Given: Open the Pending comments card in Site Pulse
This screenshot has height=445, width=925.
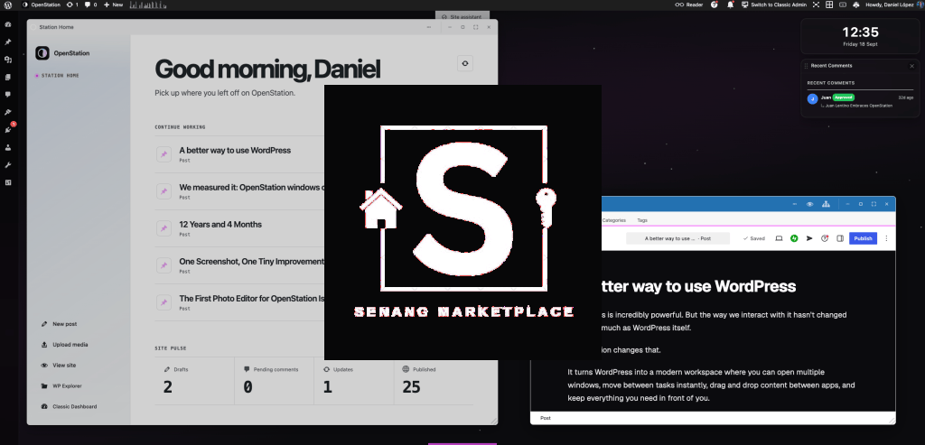Looking at the screenshot, I should point(274,381).
